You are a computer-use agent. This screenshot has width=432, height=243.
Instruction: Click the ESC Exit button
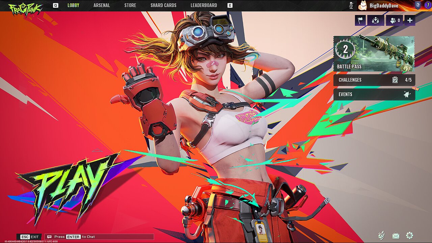coord(29,237)
